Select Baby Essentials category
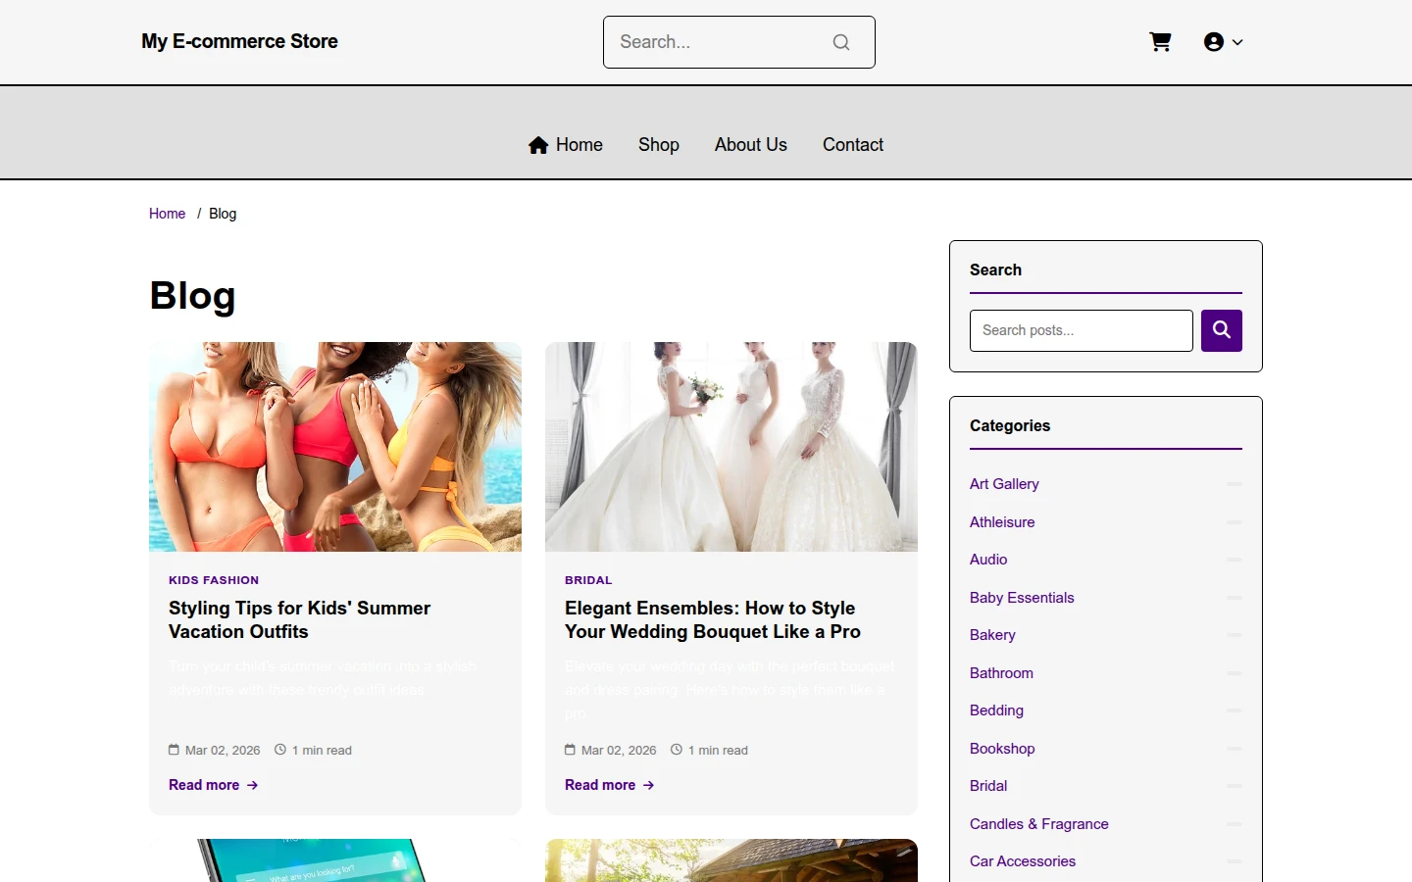Image resolution: width=1412 pixels, height=882 pixels. pyautogui.click(x=1022, y=598)
